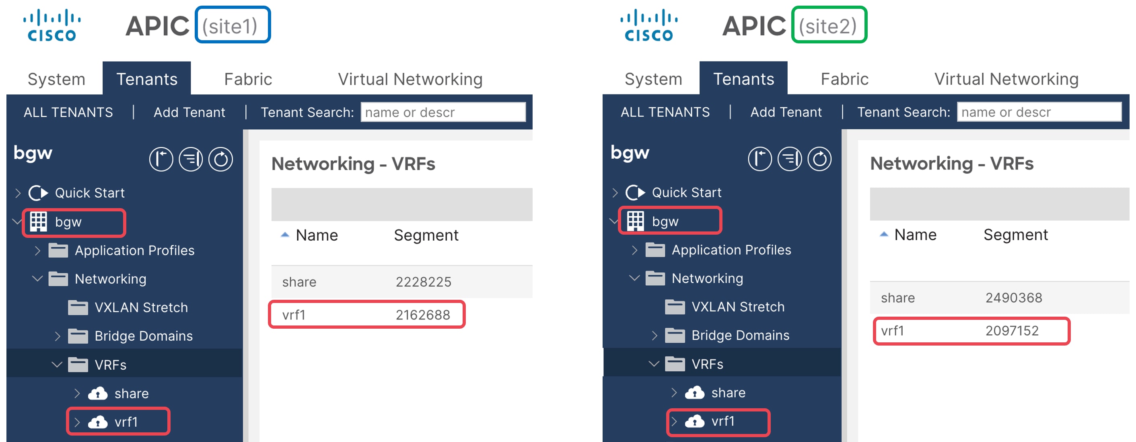Click Add Tenant in site2 APIC
Viewport: 1136px width, 442px height.
click(x=786, y=112)
